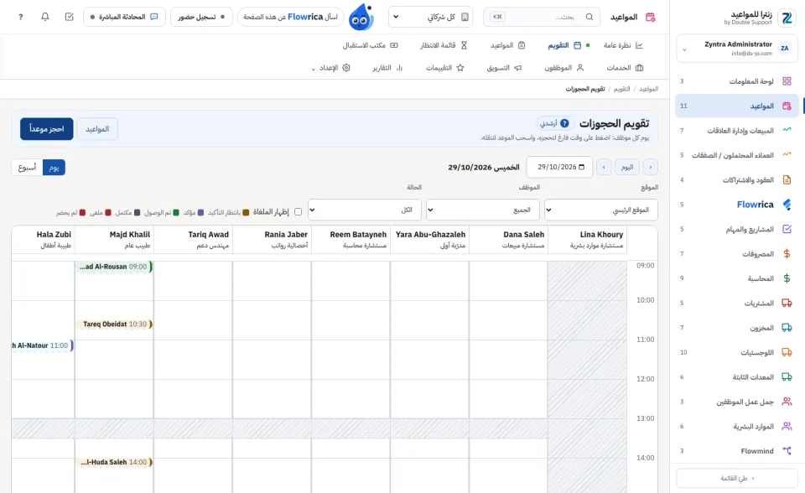Image resolution: width=805 pixels, height=493 pixels.
Task: Click the search magnifier icon
Action: [x=589, y=17]
